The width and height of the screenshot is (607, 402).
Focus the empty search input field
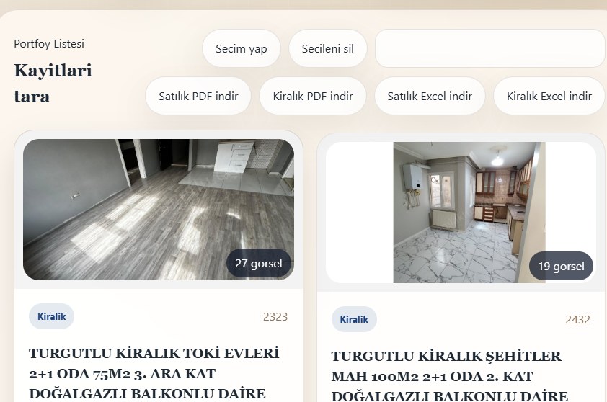coord(489,48)
